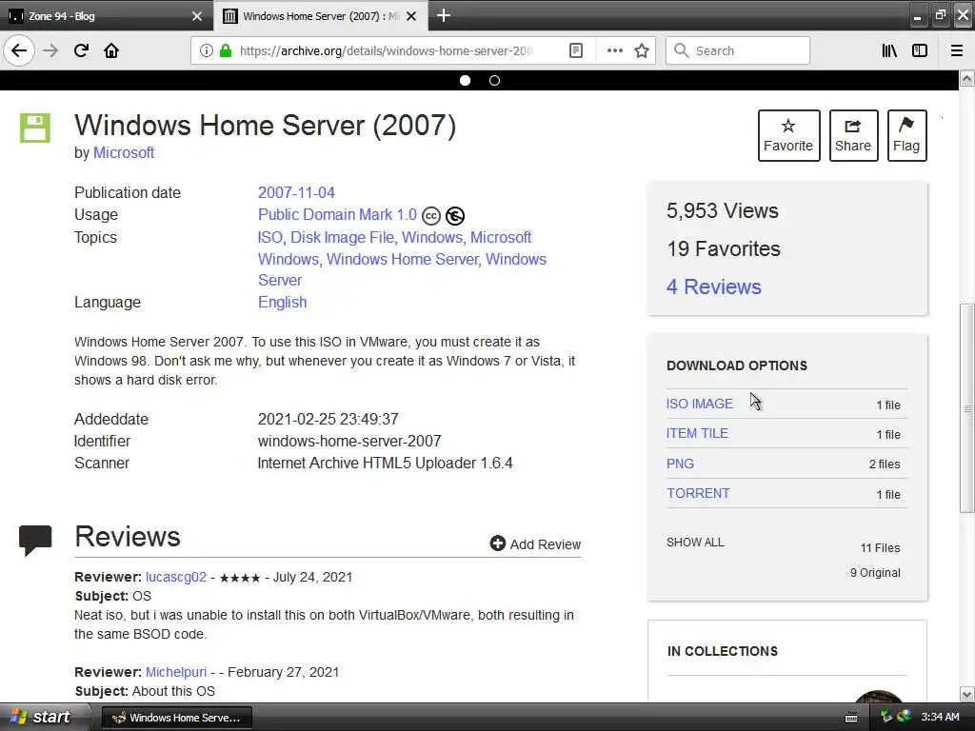
Task: Click the '11 Files' count text
Action: tap(880, 547)
